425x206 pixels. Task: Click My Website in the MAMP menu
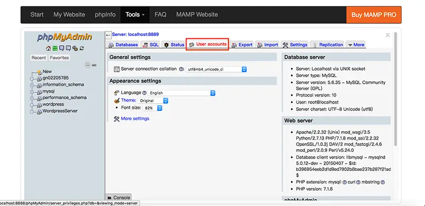(x=69, y=15)
